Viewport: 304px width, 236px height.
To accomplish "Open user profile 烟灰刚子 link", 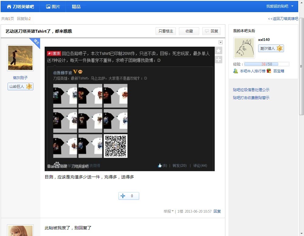I will click(x=20, y=78).
